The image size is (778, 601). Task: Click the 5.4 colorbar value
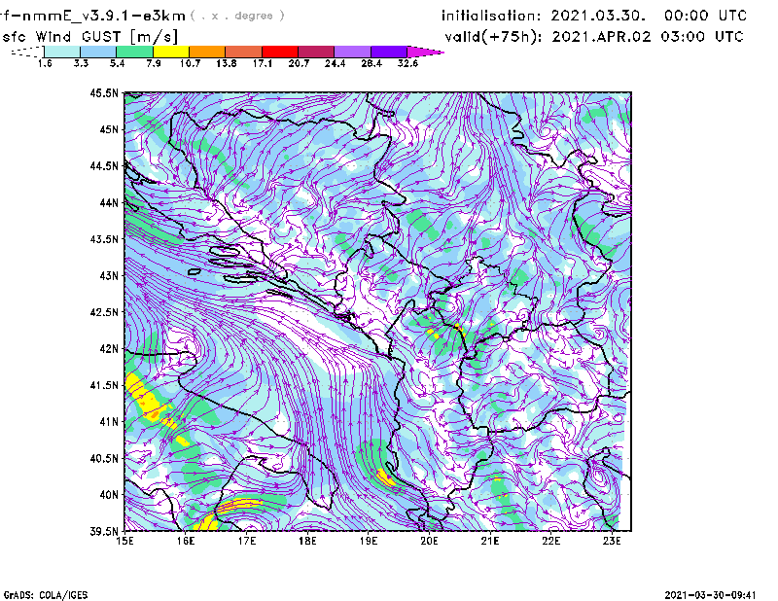click(x=117, y=63)
